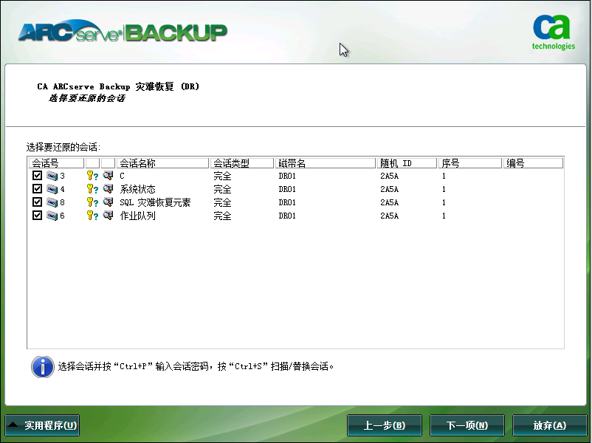Deselect session 8 checkbox
Image resolution: width=592 pixels, height=443 pixels.
pyautogui.click(x=37, y=202)
